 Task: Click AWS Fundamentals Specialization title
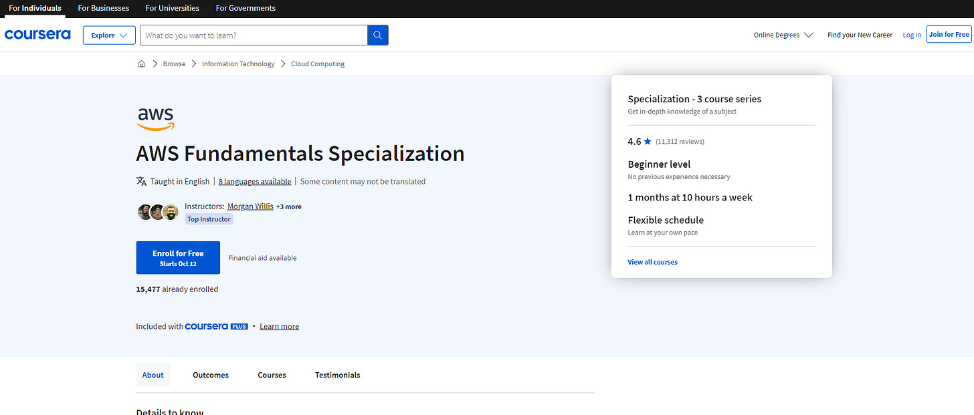click(300, 154)
